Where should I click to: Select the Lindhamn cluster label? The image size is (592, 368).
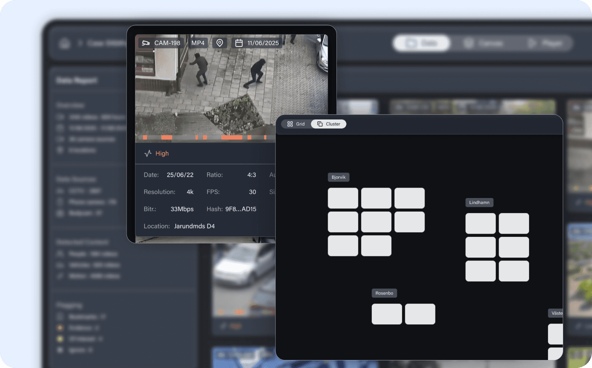pos(479,202)
